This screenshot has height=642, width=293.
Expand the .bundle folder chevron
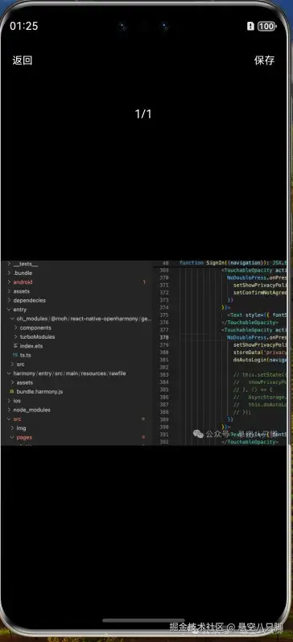click(9, 273)
